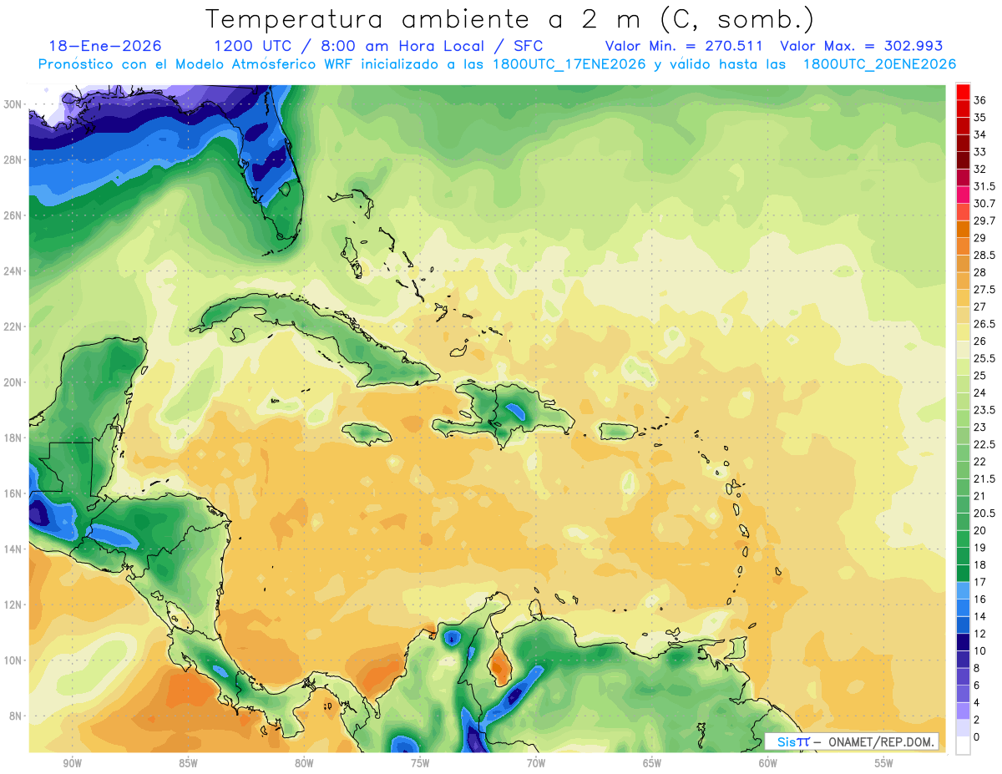Click the '80W' longitude label
This screenshot has width=1002, height=774.
coord(304,763)
